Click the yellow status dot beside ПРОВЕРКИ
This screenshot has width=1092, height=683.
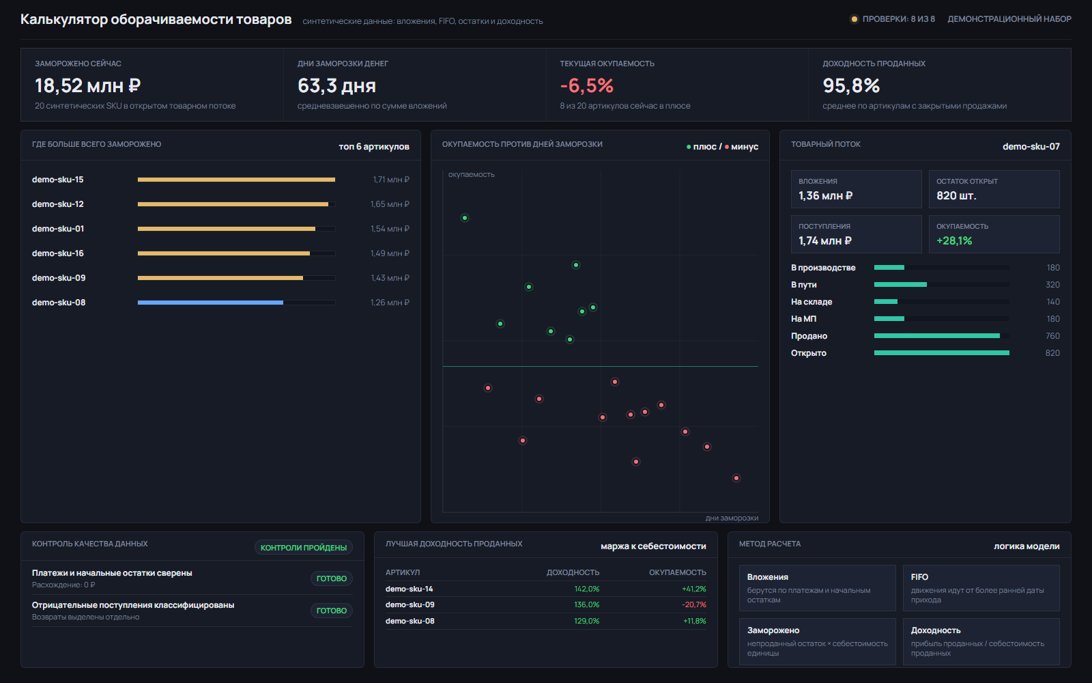pyautogui.click(x=854, y=19)
